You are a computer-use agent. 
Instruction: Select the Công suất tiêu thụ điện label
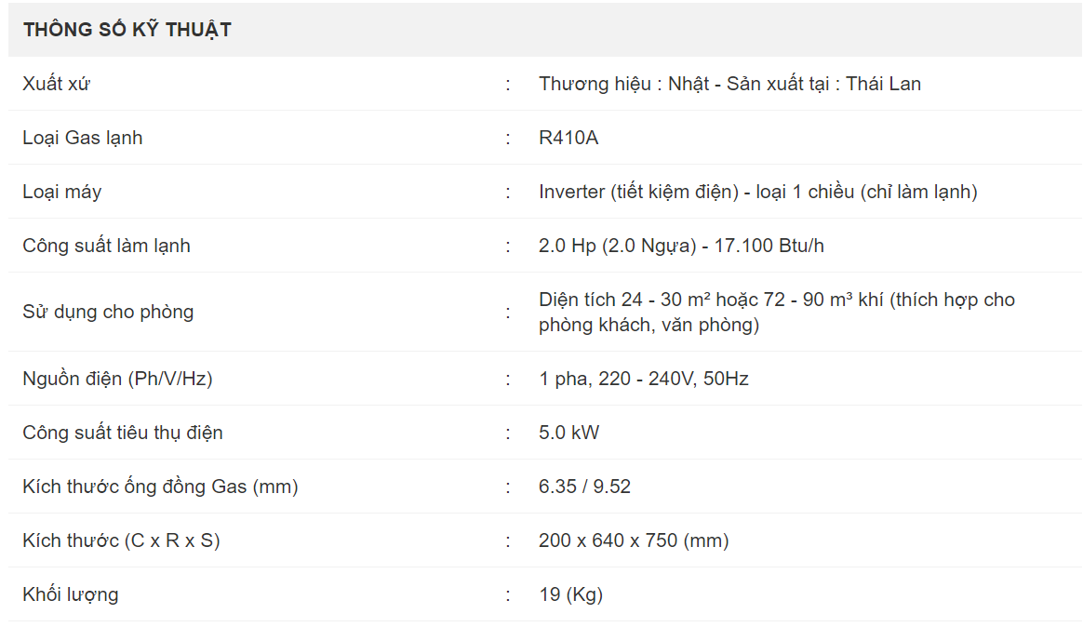tap(122, 433)
